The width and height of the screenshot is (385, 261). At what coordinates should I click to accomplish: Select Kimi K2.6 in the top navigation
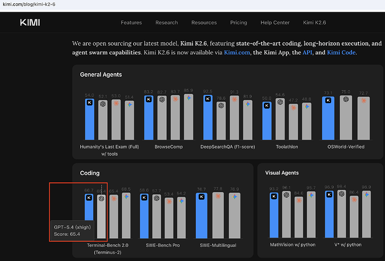pos(314,22)
